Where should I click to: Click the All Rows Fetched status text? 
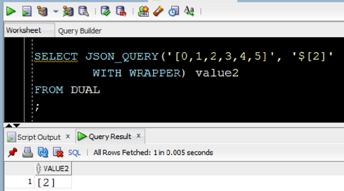click(x=153, y=153)
